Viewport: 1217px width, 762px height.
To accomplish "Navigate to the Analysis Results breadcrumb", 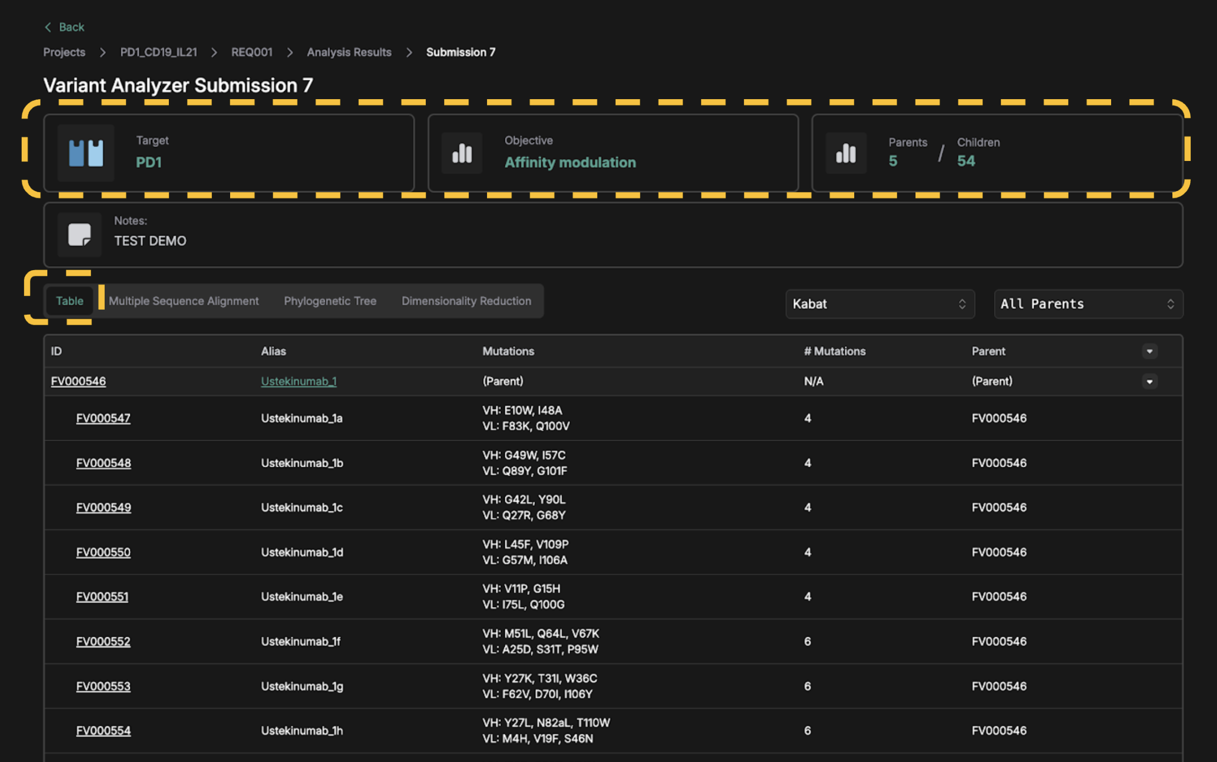I will click(x=349, y=52).
